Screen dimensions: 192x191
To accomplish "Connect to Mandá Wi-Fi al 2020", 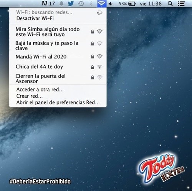I will pyautogui.click(x=58, y=56).
